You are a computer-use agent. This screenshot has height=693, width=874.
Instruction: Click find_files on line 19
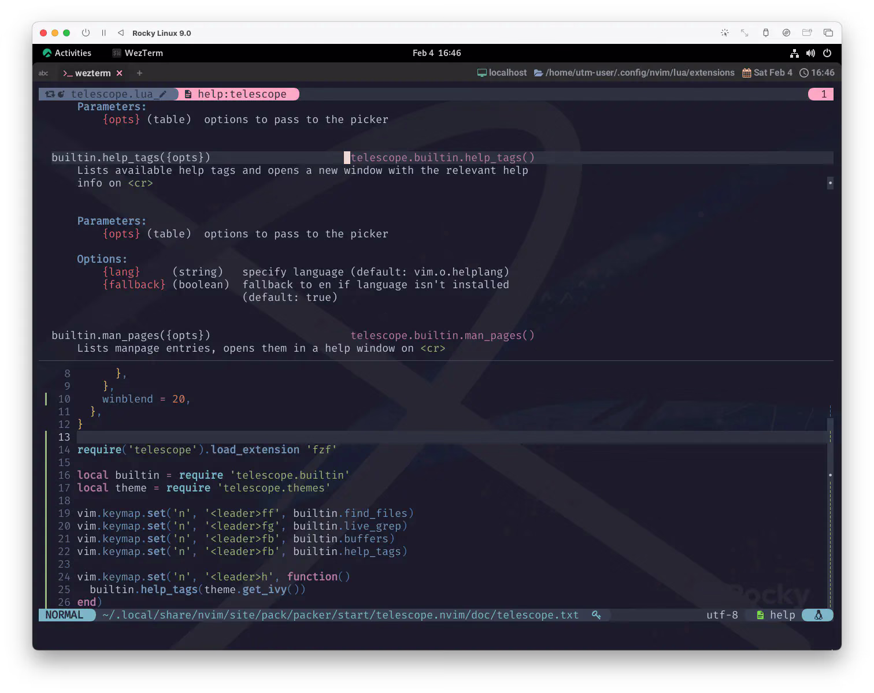(376, 513)
